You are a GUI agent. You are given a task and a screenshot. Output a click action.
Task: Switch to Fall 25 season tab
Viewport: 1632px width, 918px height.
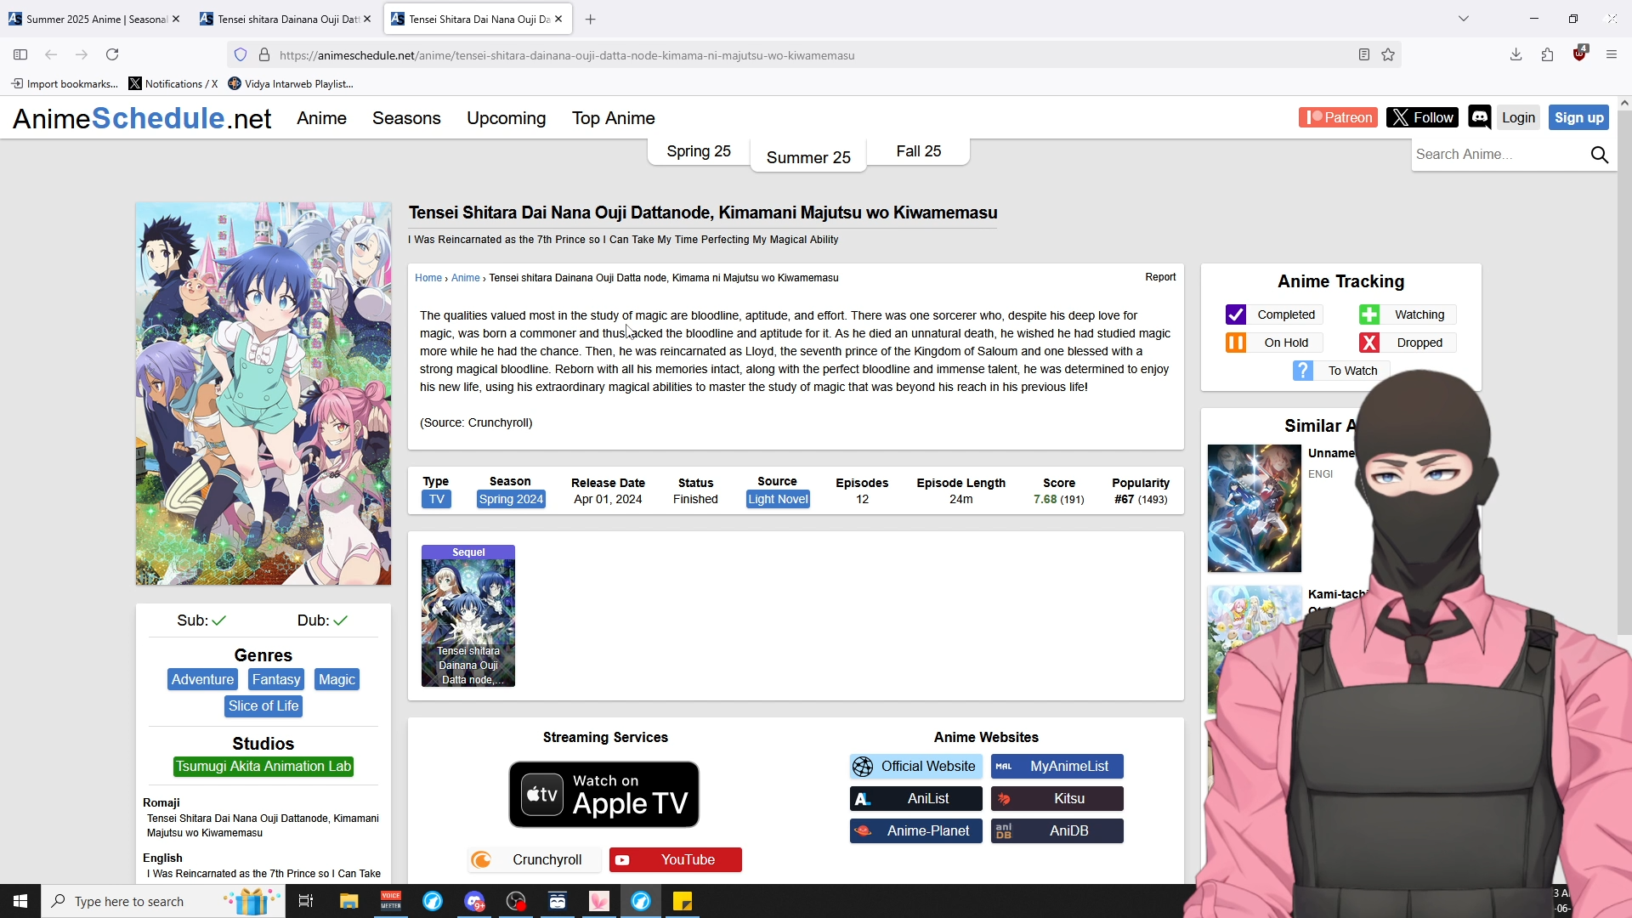coord(919,151)
